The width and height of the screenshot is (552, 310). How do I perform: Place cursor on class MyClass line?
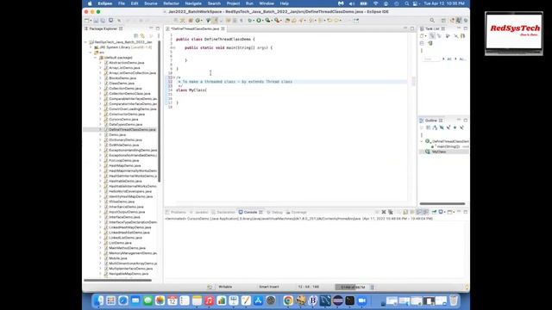(x=191, y=90)
